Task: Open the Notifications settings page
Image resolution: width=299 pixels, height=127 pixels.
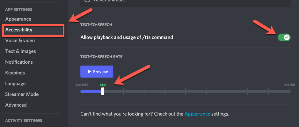Action: 19,62
